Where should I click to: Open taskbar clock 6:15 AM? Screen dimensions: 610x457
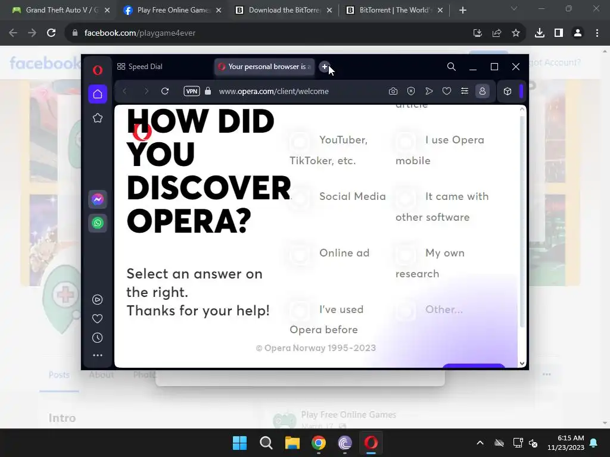point(566,443)
